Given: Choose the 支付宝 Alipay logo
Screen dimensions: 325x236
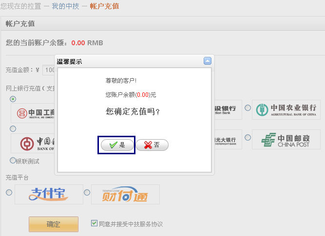Looking at the screenshot, I should [49, 194].
